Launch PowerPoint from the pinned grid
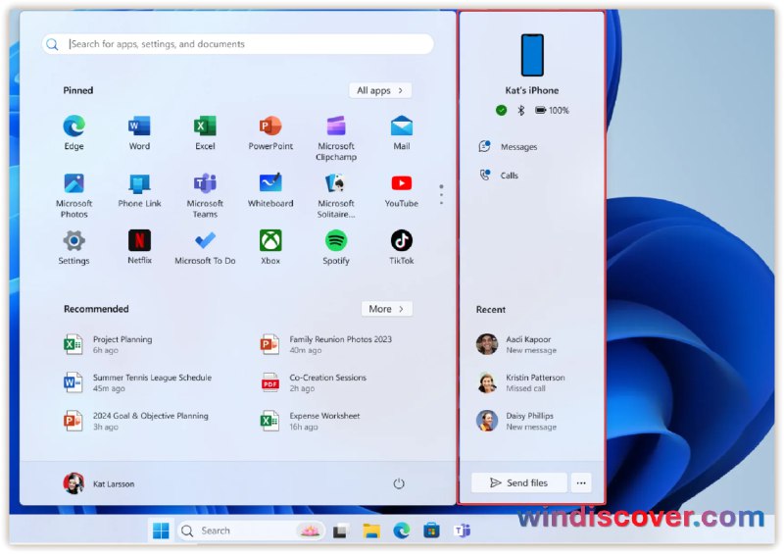 270,132
